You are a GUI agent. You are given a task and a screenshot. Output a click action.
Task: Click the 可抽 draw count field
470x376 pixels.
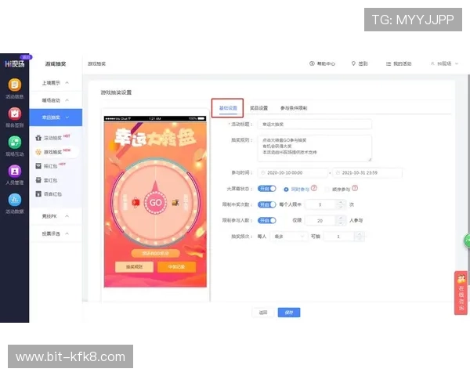pos(338,237)
